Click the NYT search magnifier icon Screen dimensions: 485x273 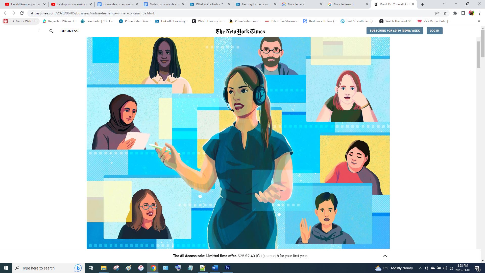click(51, 31)
